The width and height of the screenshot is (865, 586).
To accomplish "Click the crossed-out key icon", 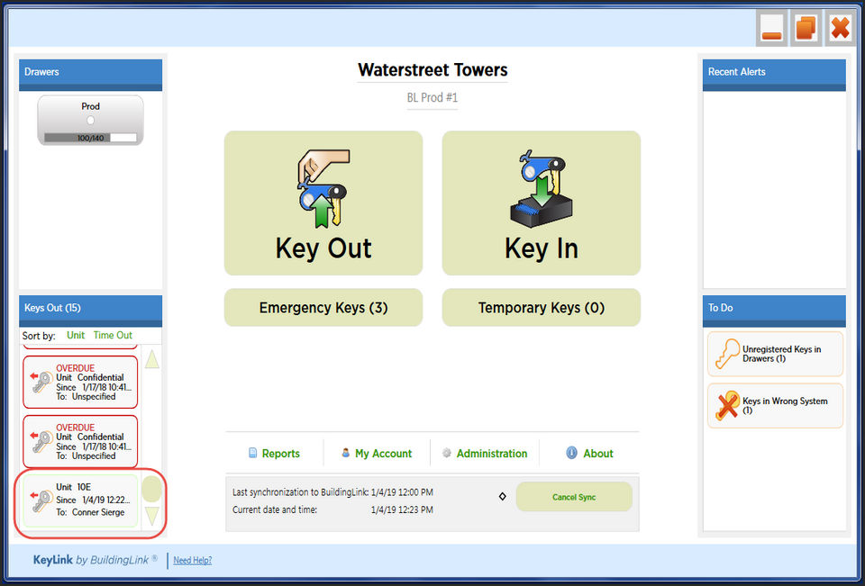I will [x=727, y=406].
